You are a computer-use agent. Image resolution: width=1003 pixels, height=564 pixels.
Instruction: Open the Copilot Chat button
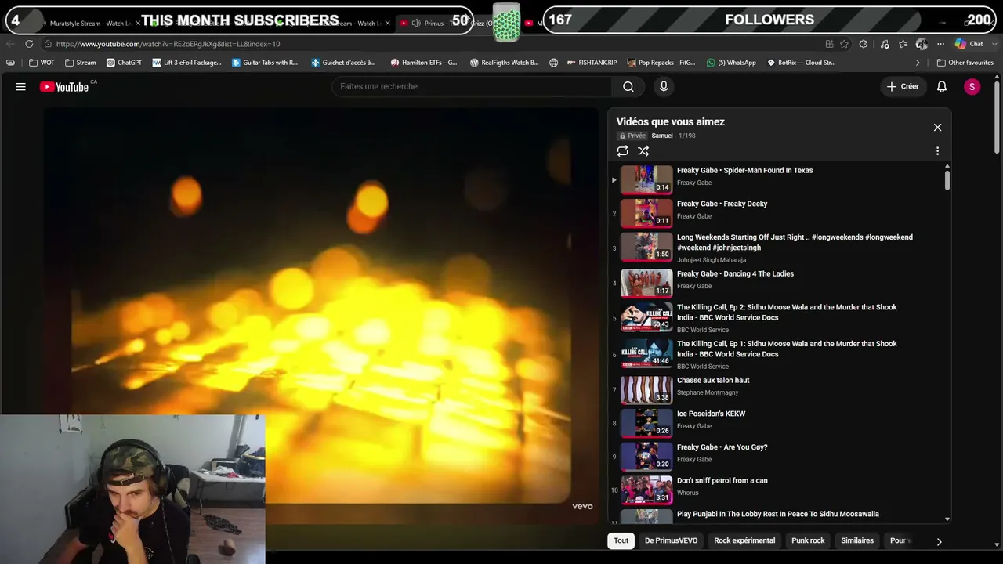(969, 44)
